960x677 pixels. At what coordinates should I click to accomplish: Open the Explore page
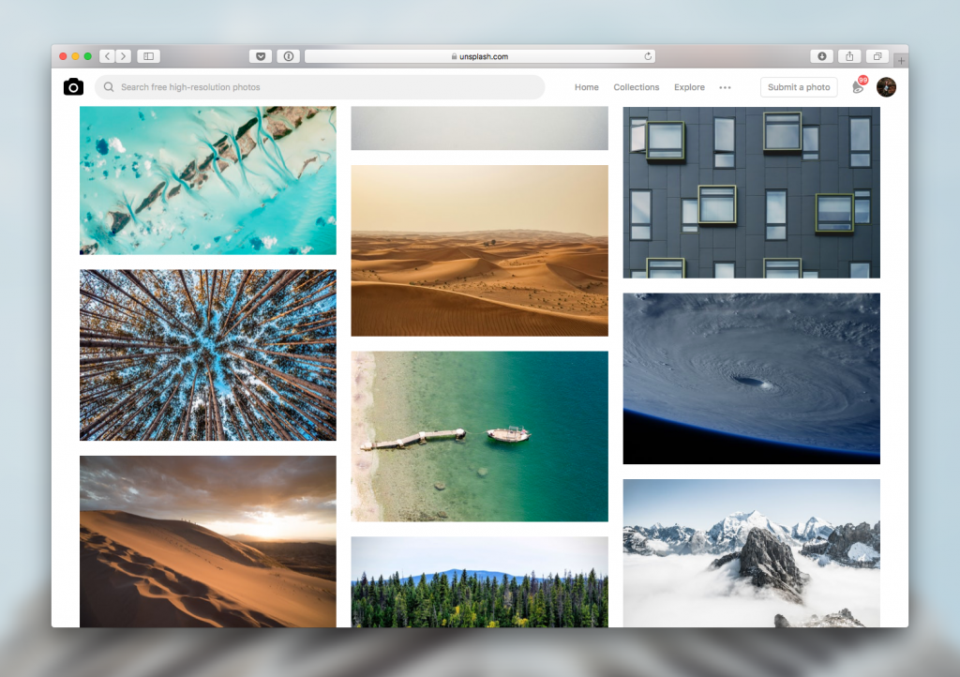[x=689, y=87]
